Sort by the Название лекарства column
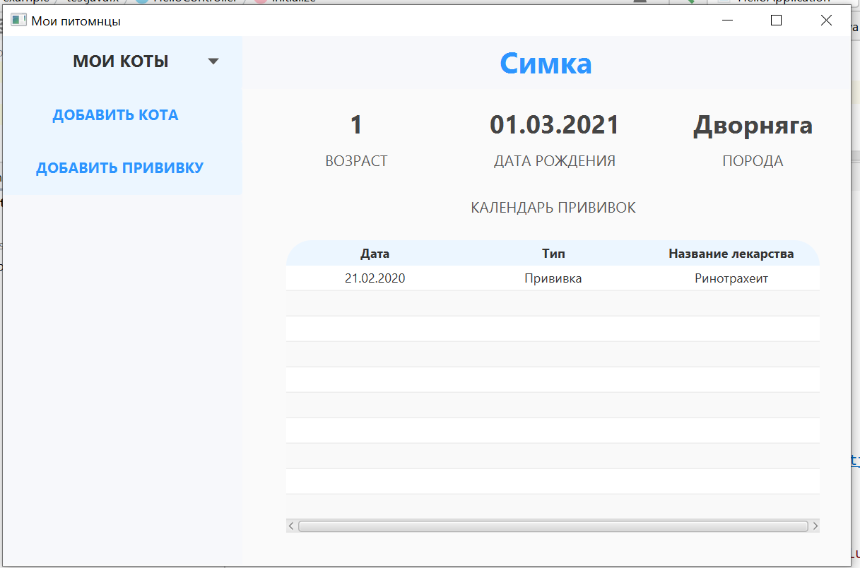The image size is (860, 568). [x=731, y=253]
